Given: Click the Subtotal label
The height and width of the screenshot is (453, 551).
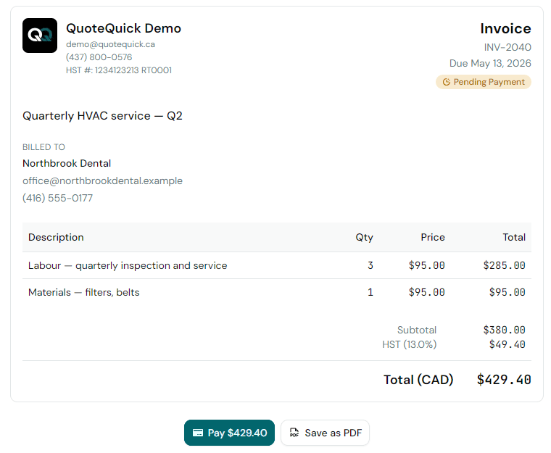Looking at the screenshot, I should point(417,330).
